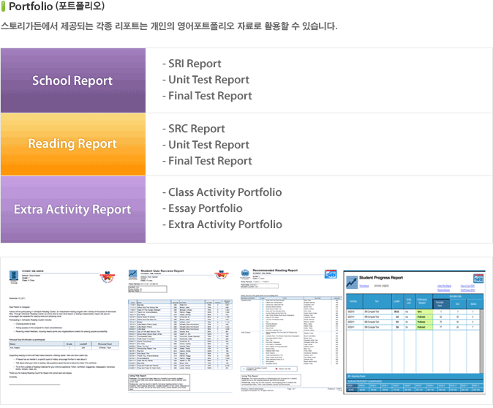Screen dimensions: 493x408
Task: Click the Portfolio heading bullet icon
Action: pyautogui.click(x=4, y=7)
